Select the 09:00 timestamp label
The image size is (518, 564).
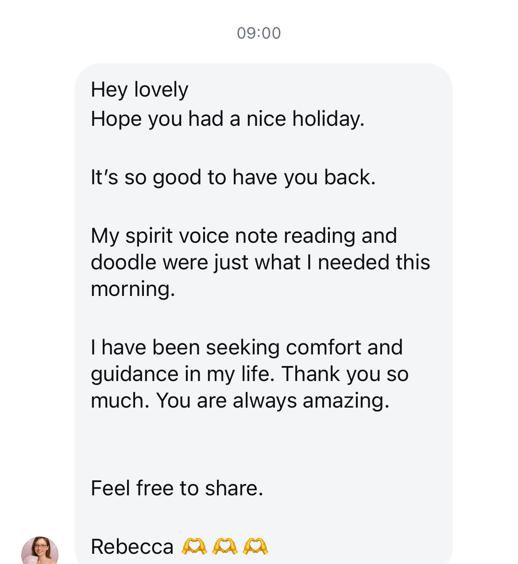click(259, 33)
